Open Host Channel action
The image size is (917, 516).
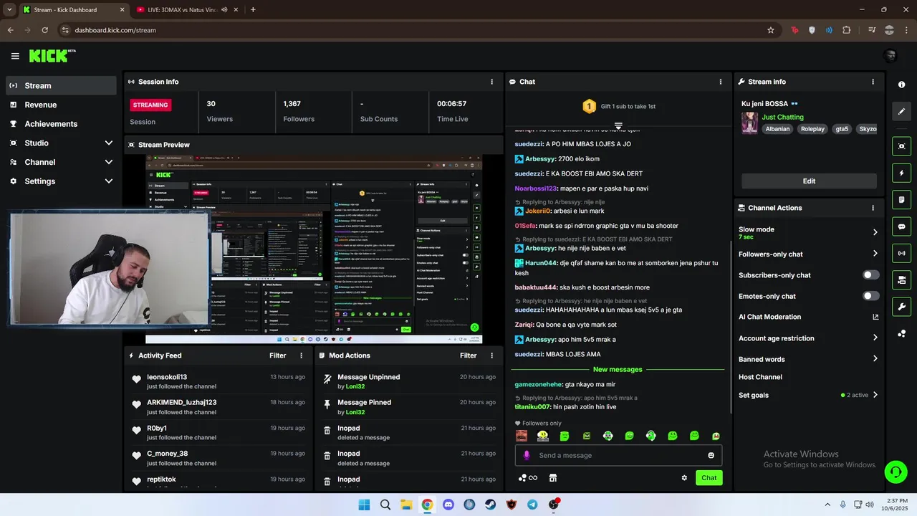[760, 377]
